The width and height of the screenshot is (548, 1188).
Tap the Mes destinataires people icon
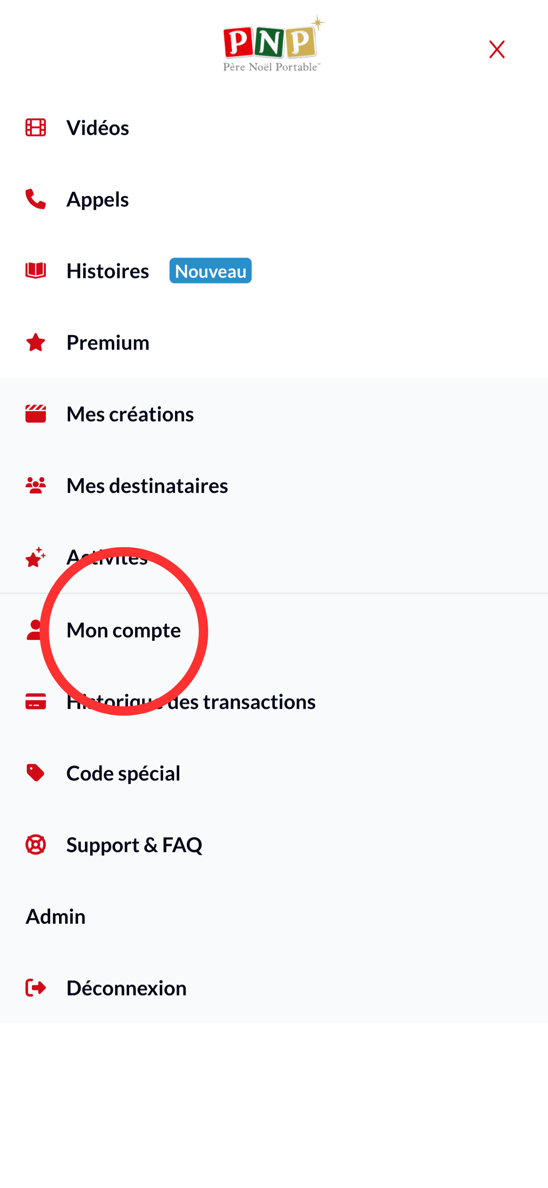pyautogui.click(x=36, y=485)
